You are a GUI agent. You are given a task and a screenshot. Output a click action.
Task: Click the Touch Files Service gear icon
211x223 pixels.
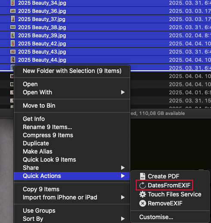(x=143, y=194)
